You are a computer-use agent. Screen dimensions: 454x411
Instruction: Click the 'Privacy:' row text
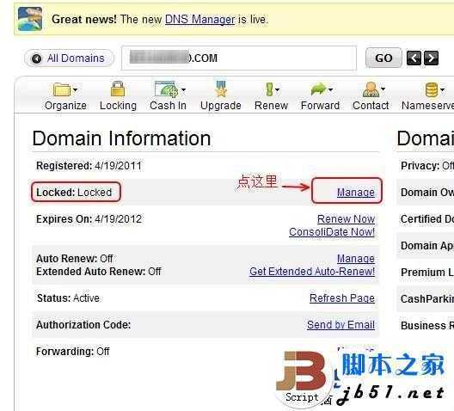[427, 166]
